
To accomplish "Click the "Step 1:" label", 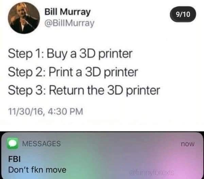I will pyautogui.click(x=27, y=54).
